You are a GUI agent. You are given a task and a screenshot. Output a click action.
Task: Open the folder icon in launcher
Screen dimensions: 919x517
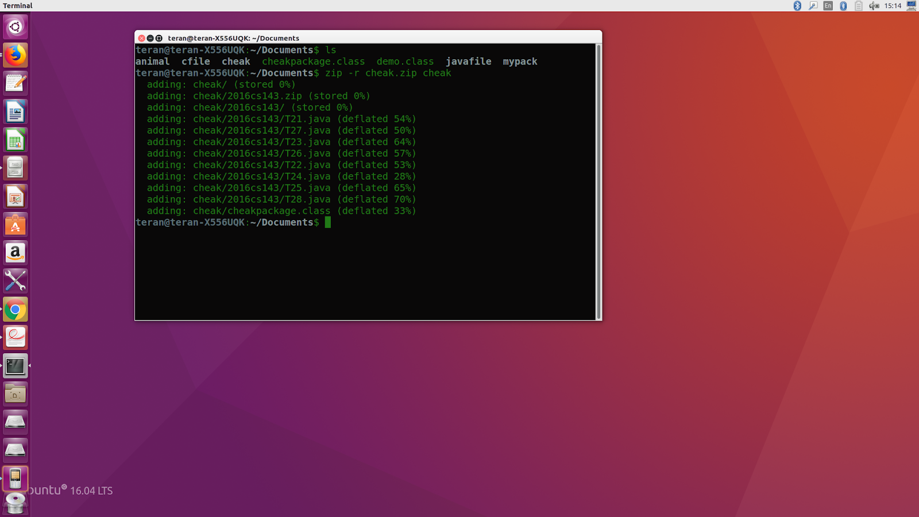tap(16, 393)
